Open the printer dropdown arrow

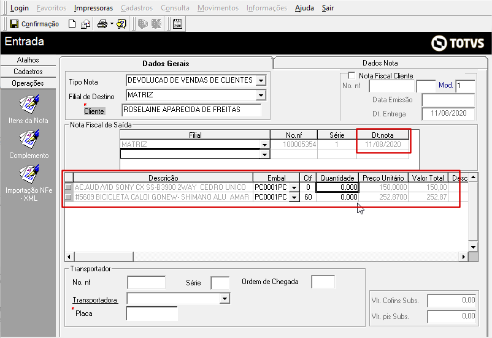pos(112,24)
